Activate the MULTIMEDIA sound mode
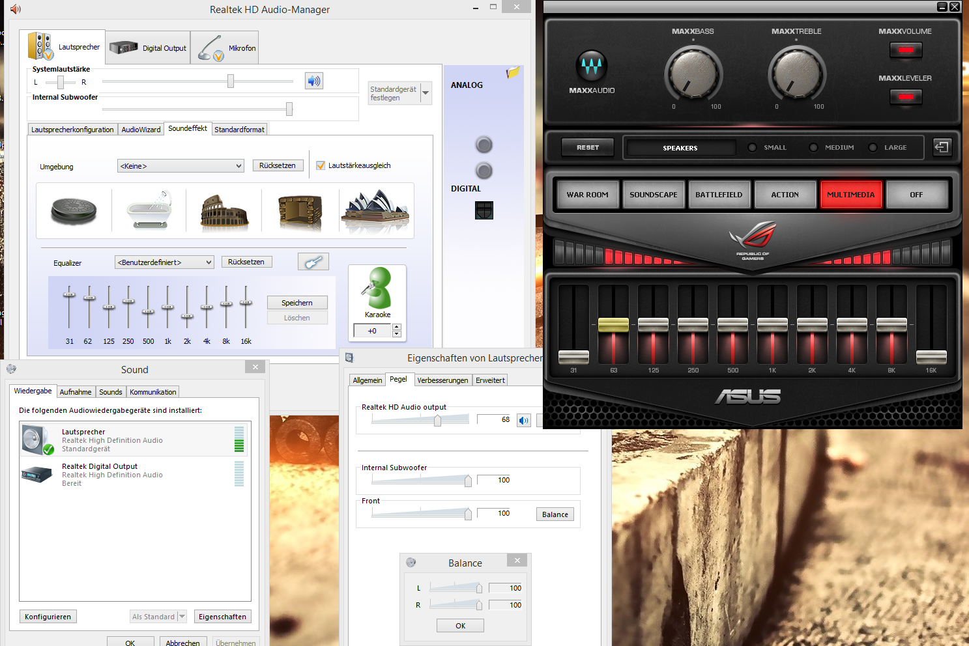 click(x=850, y=195)
